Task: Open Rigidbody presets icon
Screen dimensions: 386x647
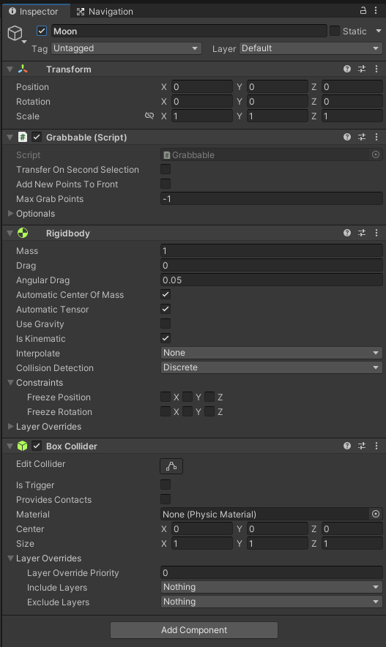Action: click(362, 233)
